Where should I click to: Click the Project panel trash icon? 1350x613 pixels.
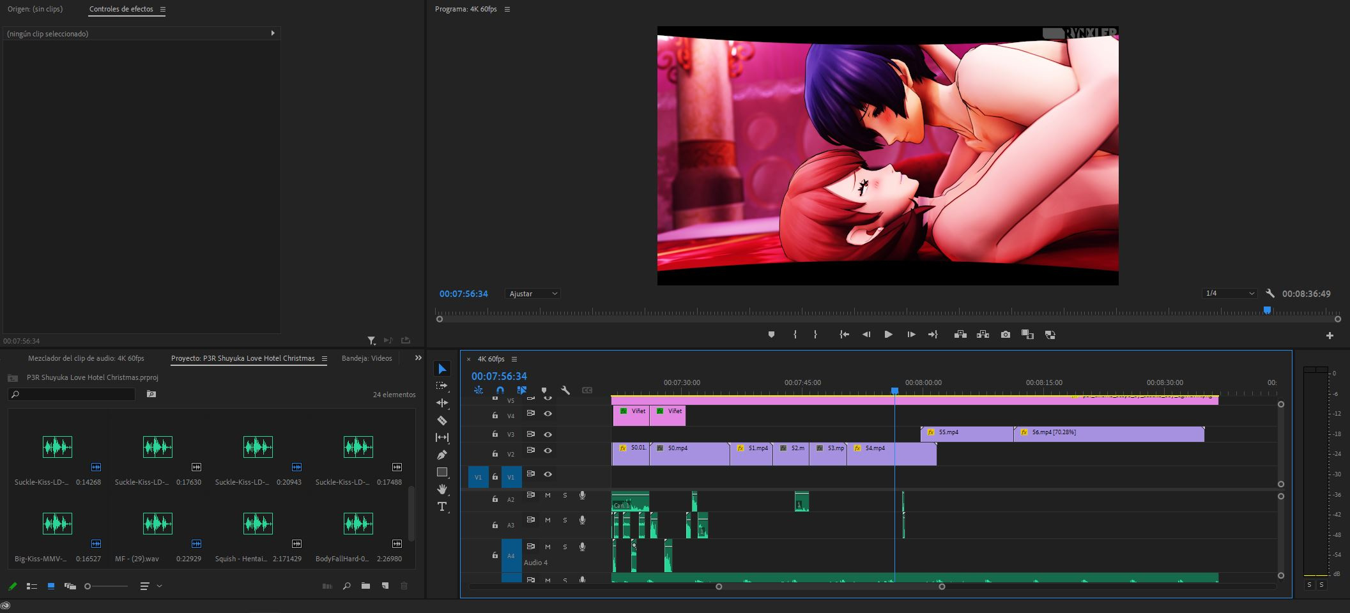[404, 586]
